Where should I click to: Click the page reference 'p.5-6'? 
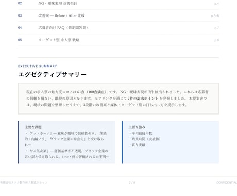[215, 16]
